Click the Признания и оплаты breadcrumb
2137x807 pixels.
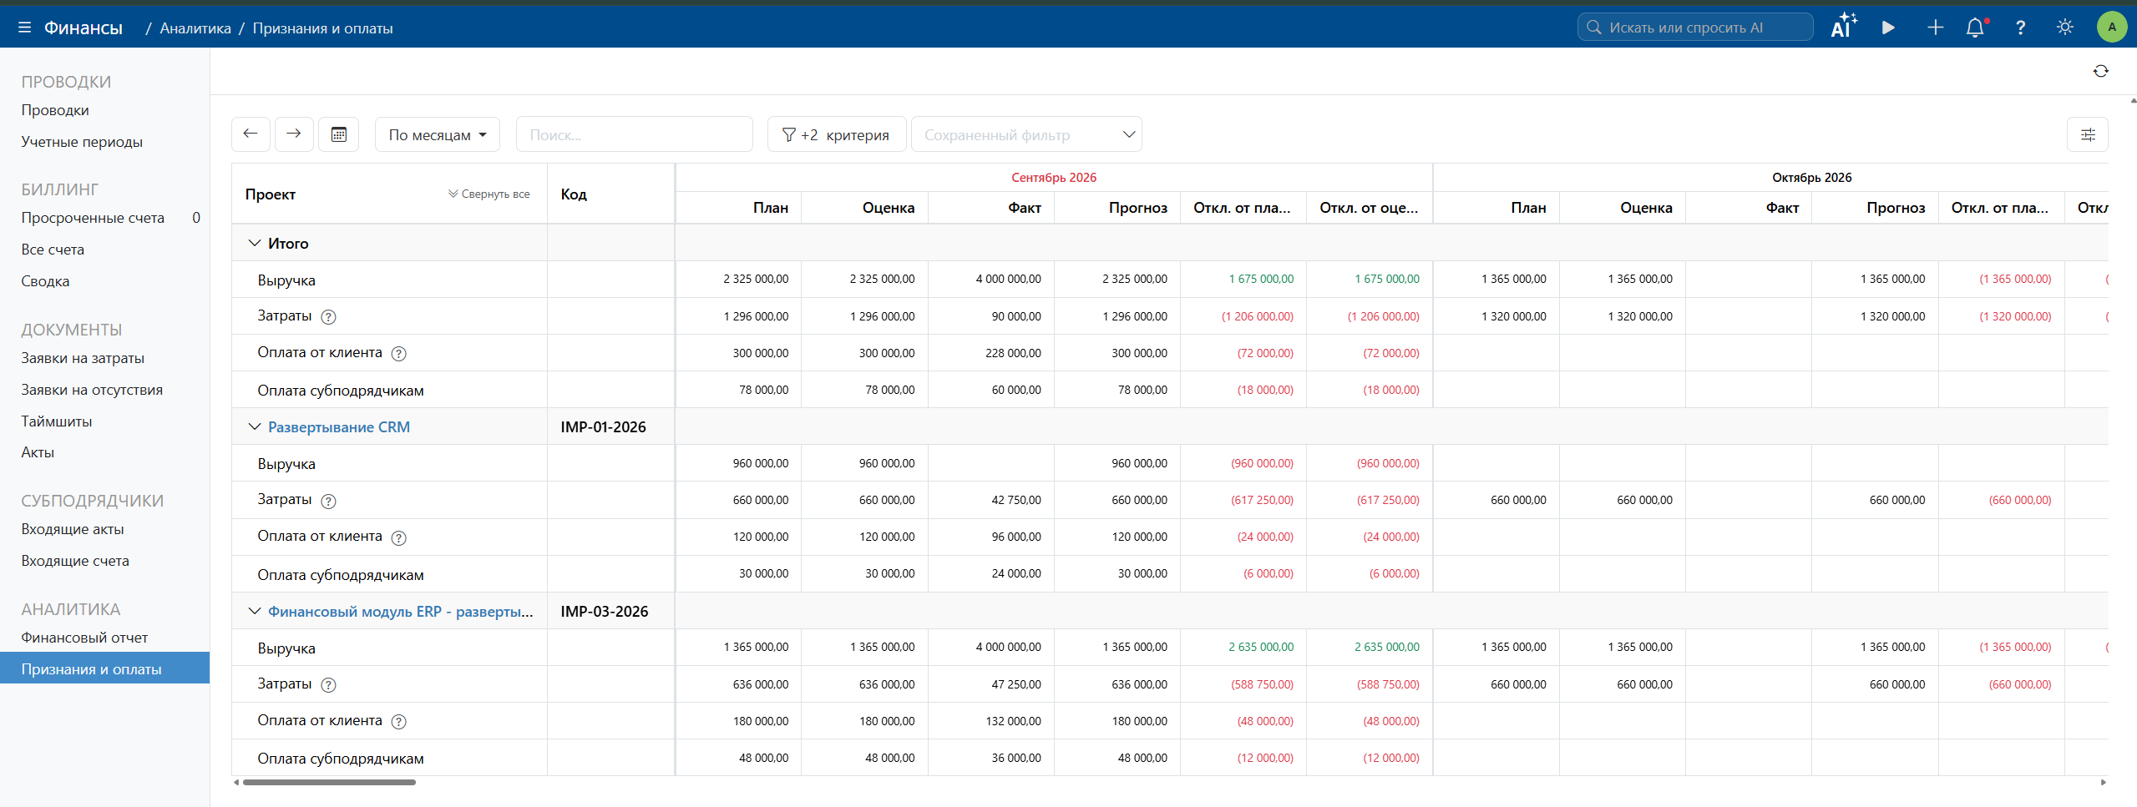[x=322, y=28]
